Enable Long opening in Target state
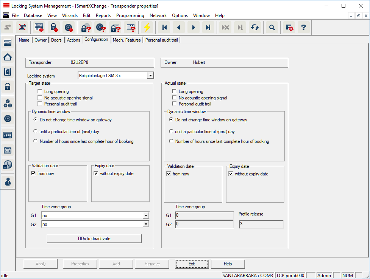This screenshot has width=370, height=279. tap(40, 91)
